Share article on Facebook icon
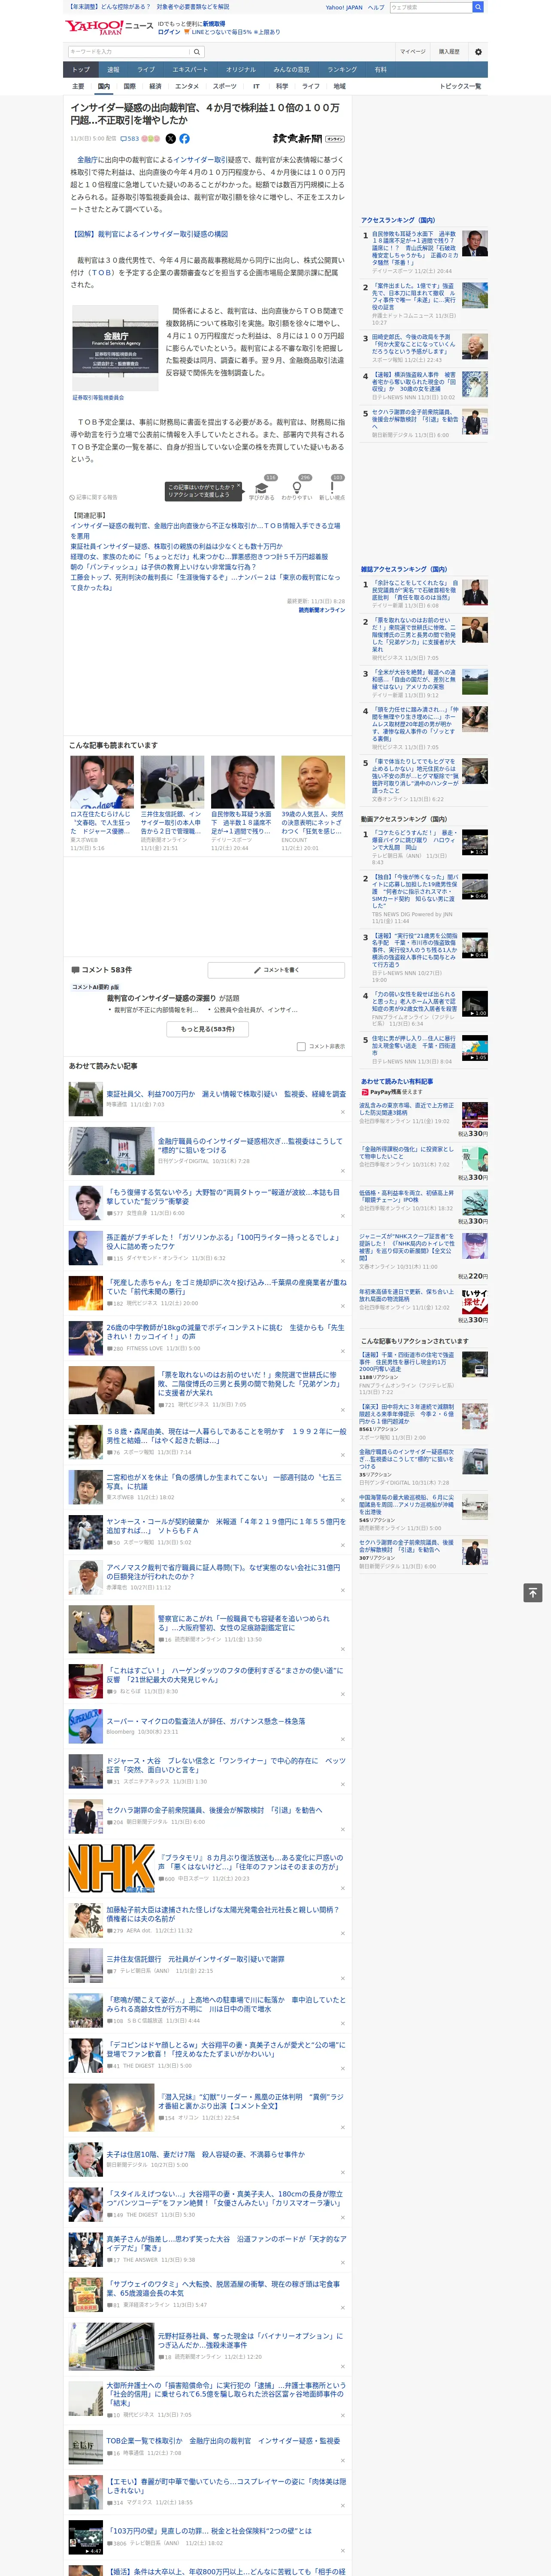 coord(184,139)
